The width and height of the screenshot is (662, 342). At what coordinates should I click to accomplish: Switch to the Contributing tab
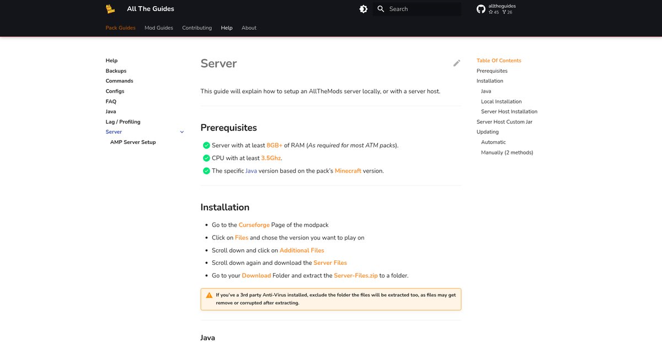pyautogui.click(x=197, y=28)
